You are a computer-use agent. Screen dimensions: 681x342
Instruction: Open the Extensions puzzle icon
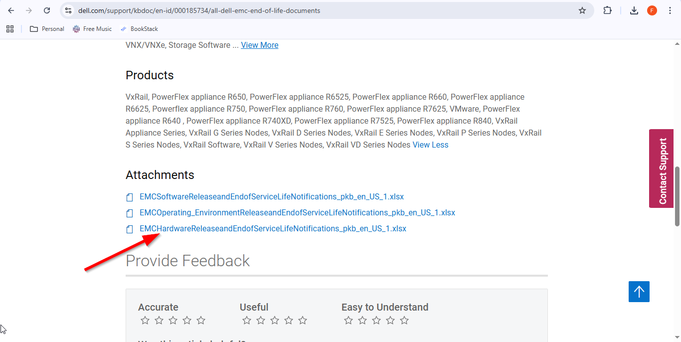[x=607, y=10]
